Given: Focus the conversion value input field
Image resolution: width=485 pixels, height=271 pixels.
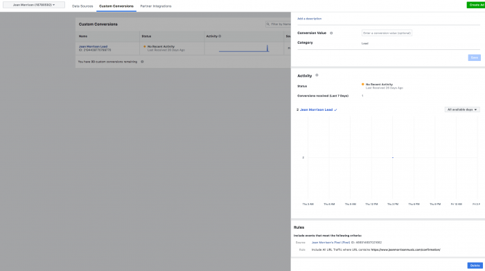Looking at the screenshot, I should click(387, 33).
